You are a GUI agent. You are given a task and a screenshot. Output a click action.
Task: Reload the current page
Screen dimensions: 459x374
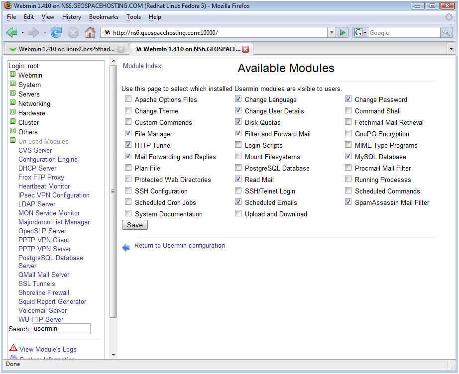tap(56, 32)
